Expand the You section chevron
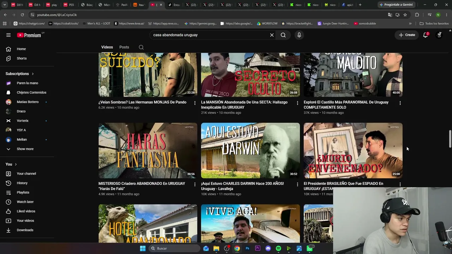The image size is (452, 254). (16, 164)
